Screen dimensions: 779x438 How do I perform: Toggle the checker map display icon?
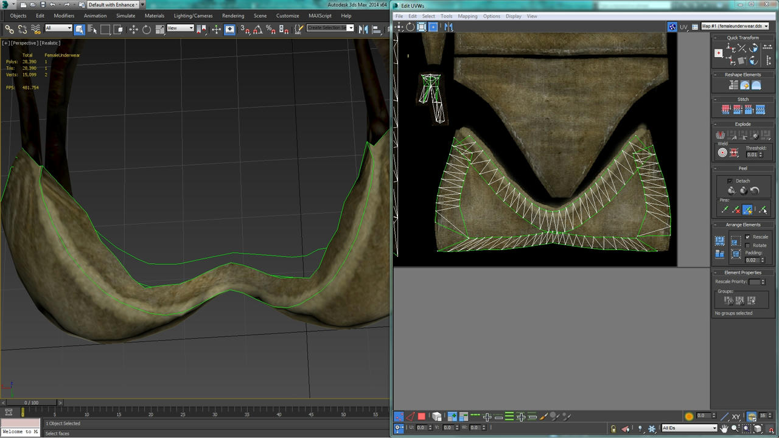[x=672, y=27]
